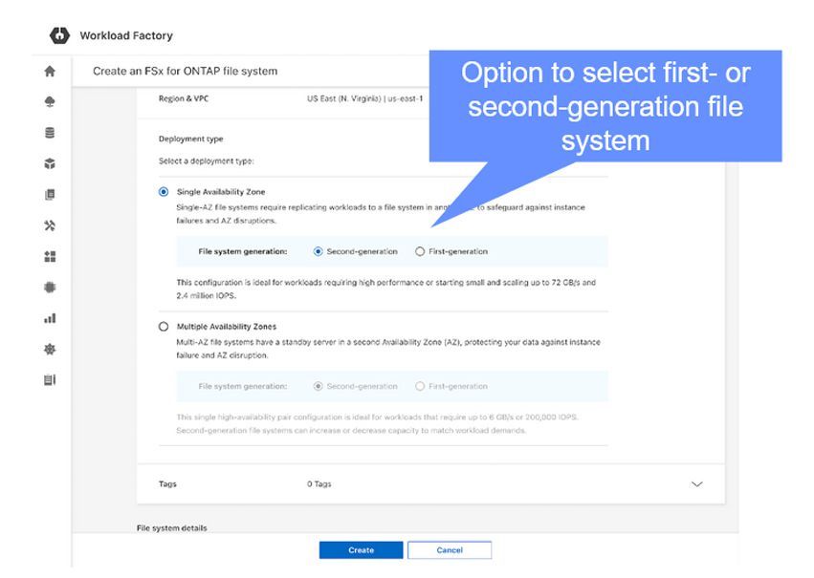Open the copy documents icon in the sidebar
814x578 pixels.
tap(50, 195)
